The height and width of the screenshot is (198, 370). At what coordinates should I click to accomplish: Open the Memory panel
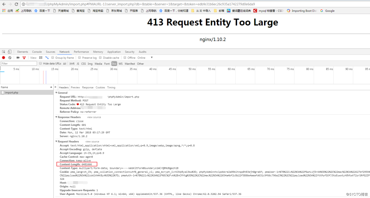98,52
